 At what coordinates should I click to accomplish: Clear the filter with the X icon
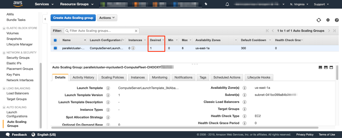click(136, 31)
